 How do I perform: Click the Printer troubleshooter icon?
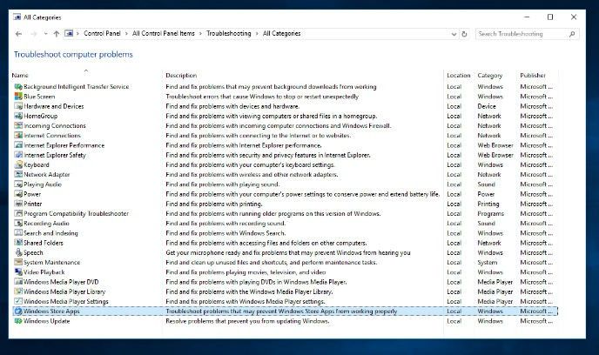click(17, 204)
